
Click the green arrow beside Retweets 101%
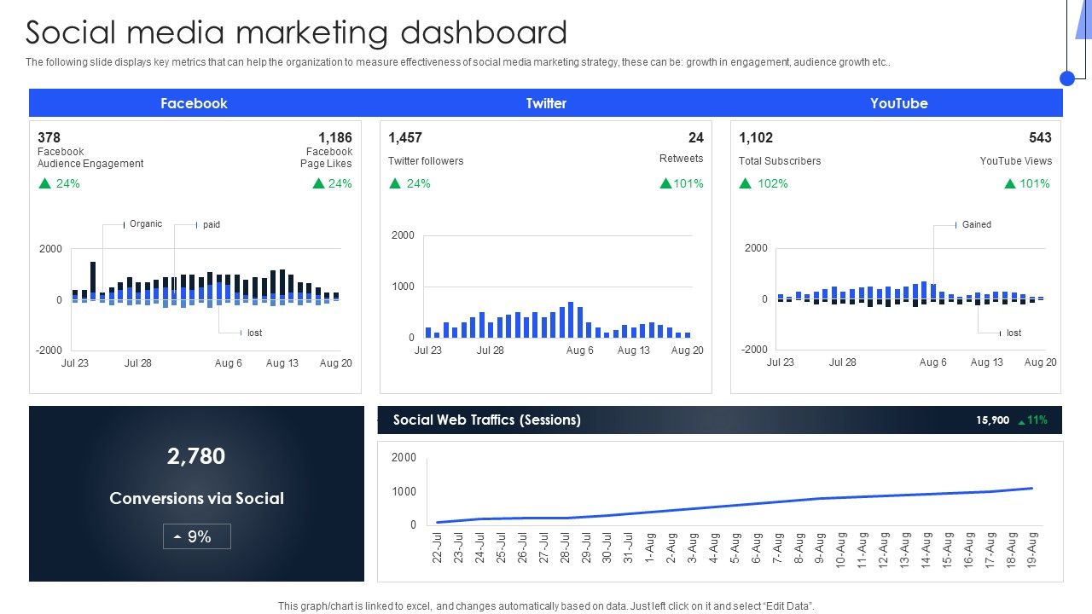click(x=665, y=183)
